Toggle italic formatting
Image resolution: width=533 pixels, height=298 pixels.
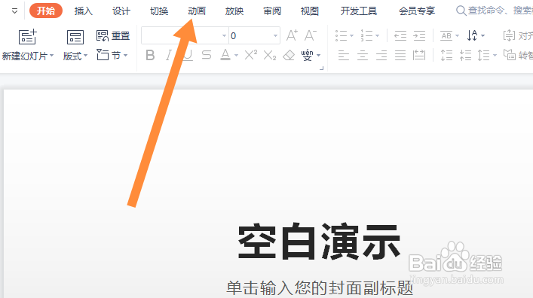[x=169, y=55]
